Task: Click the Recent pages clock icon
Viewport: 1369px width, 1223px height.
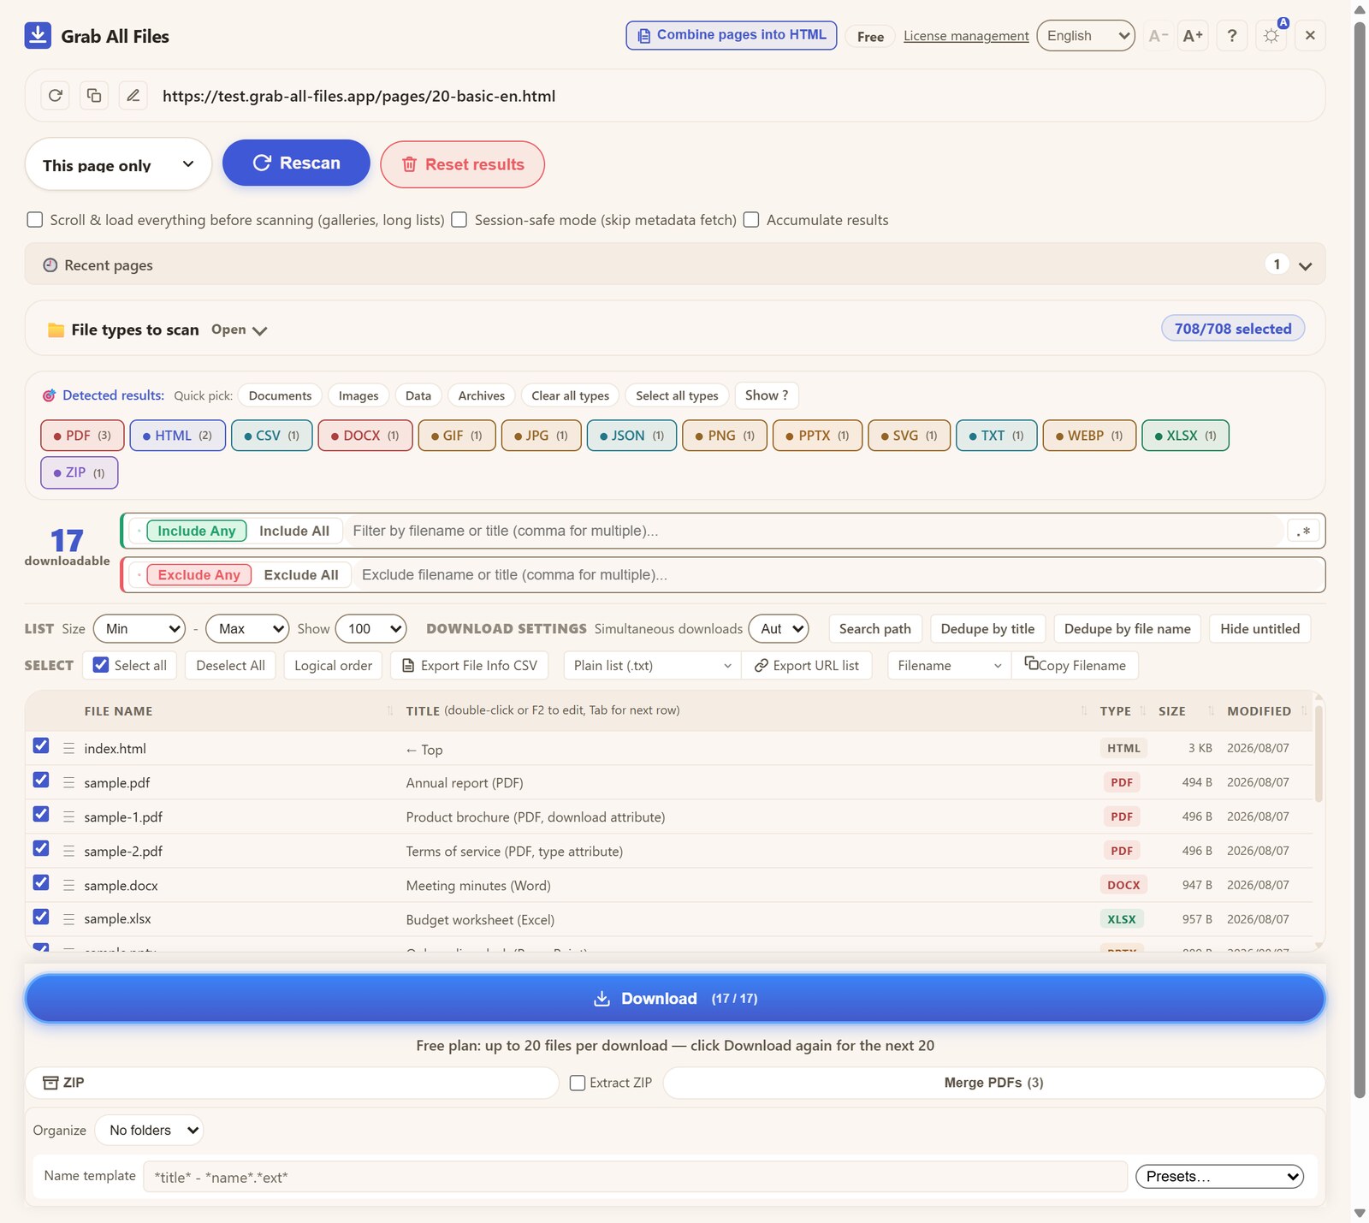Action: point(50,265)
